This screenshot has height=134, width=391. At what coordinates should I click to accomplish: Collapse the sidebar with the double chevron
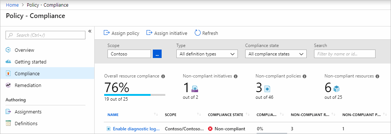(90, 31)
